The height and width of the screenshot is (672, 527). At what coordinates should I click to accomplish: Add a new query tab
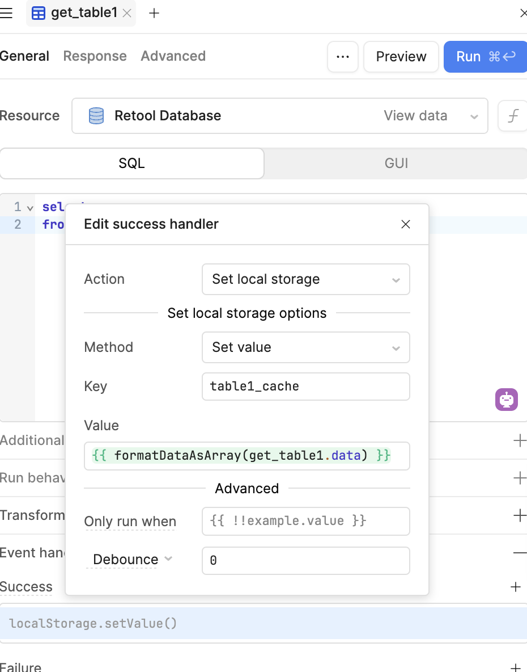[154, 13]
